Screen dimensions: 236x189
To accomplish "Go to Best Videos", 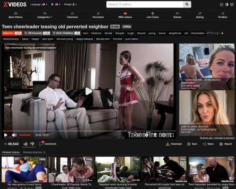I will point(16,15).
